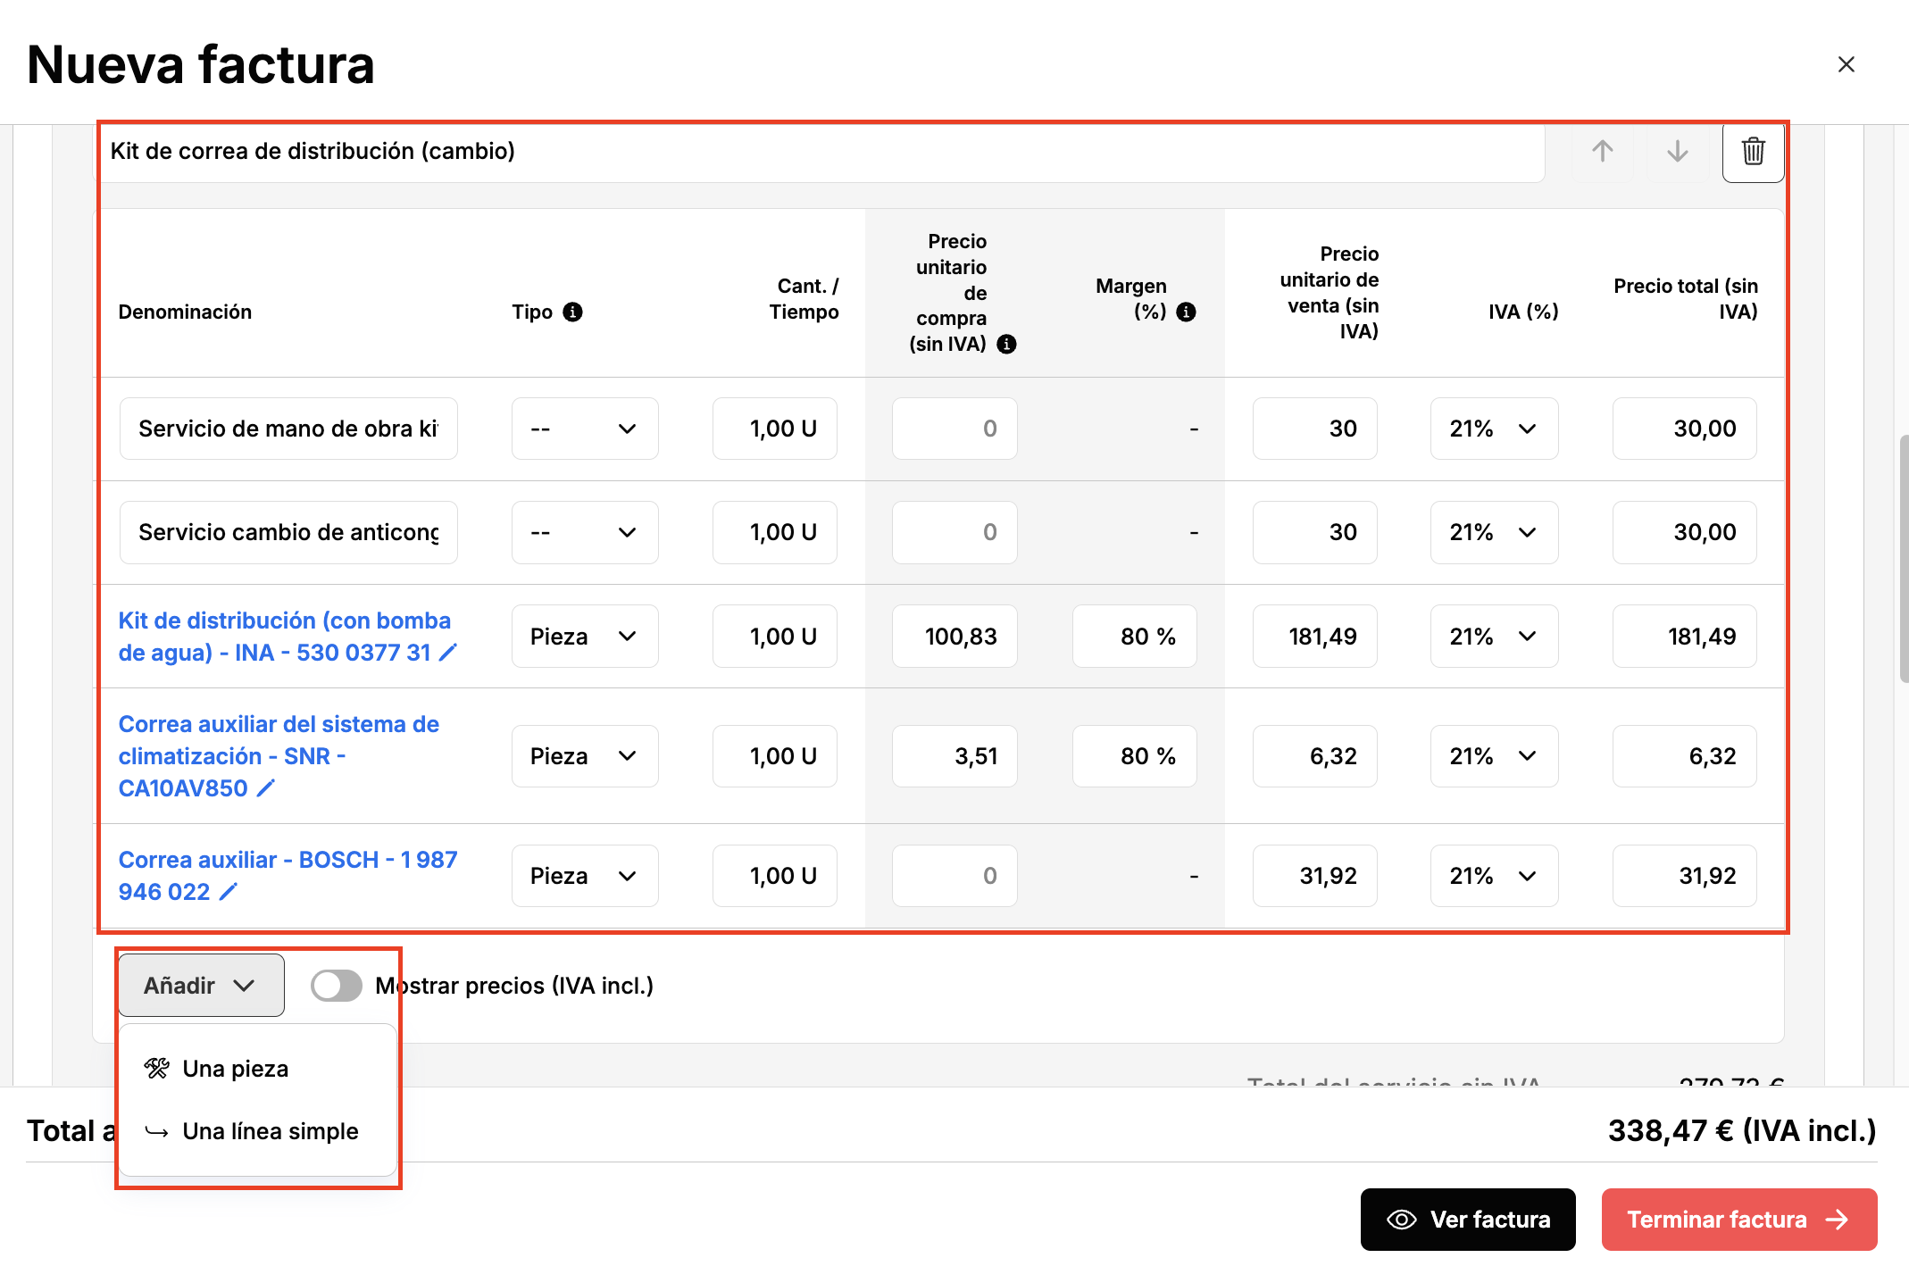Open Kit de distribución INA part link
This screenshot has width=1909, height=1266.
pos(284,637)
